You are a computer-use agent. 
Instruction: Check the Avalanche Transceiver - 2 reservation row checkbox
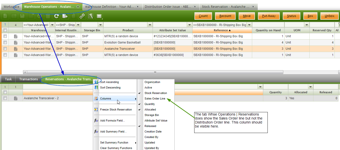tap(5, 98)
